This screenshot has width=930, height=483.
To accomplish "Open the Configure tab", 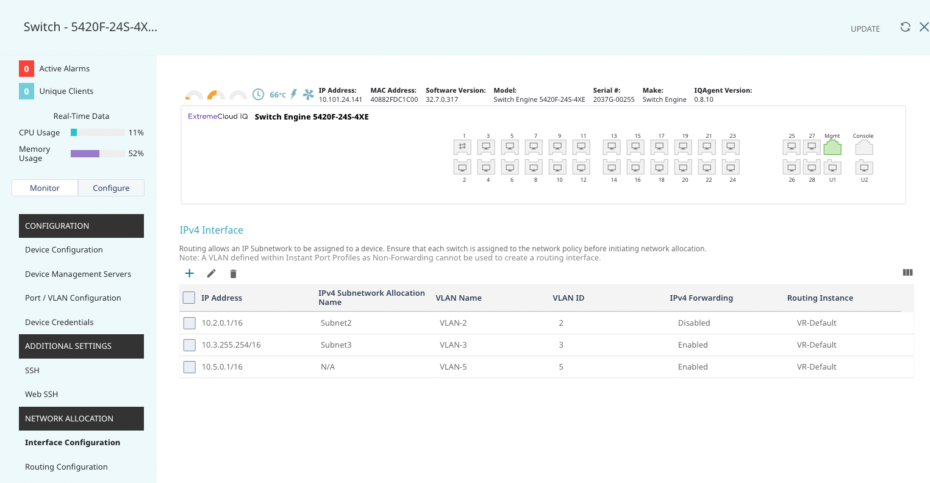I will [x=111, y=188].
